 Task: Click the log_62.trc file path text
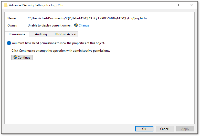pos(88,18)
